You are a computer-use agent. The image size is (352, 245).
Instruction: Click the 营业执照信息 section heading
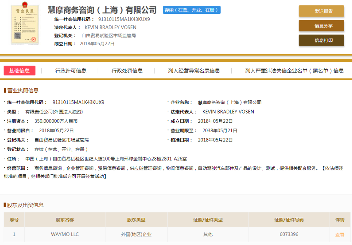[x=23, y=91]
